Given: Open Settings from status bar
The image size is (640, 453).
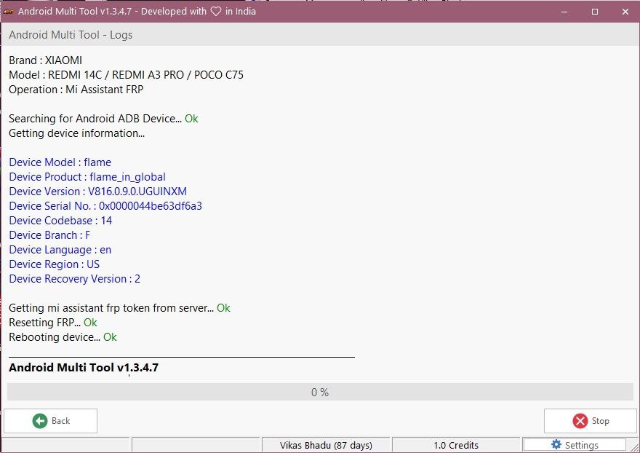Looking at the screenshot, I should 575,445.
